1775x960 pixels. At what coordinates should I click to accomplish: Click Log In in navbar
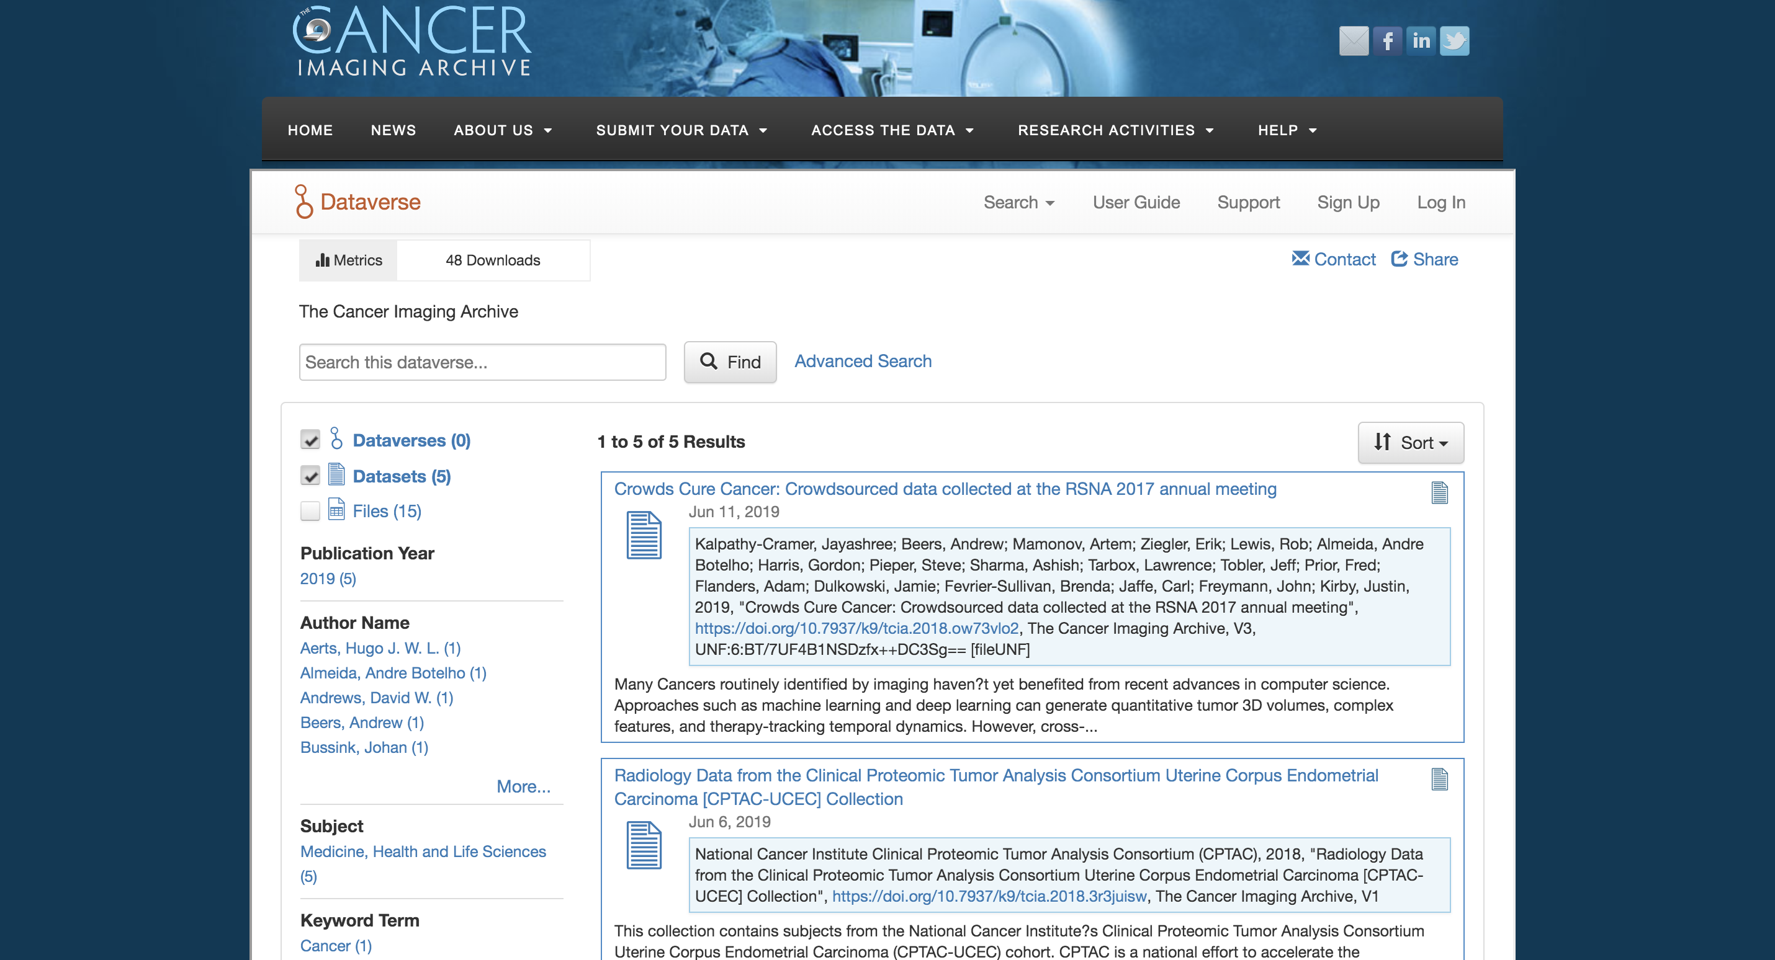coord(1442,202)
